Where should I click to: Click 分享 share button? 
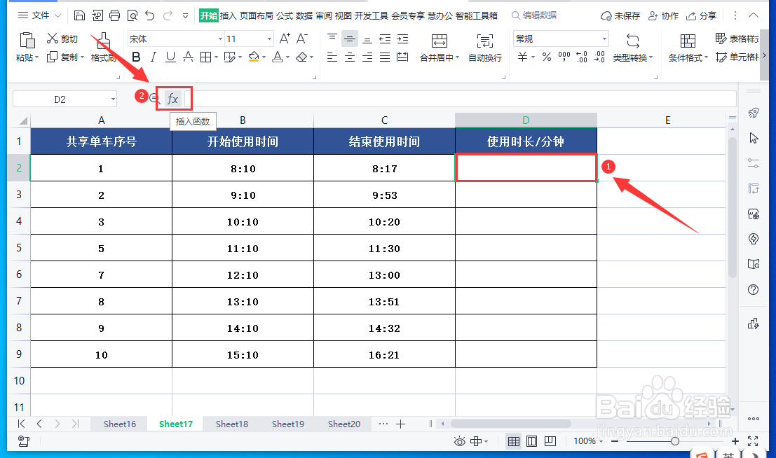pyautogui.click(x=701, y=16)
